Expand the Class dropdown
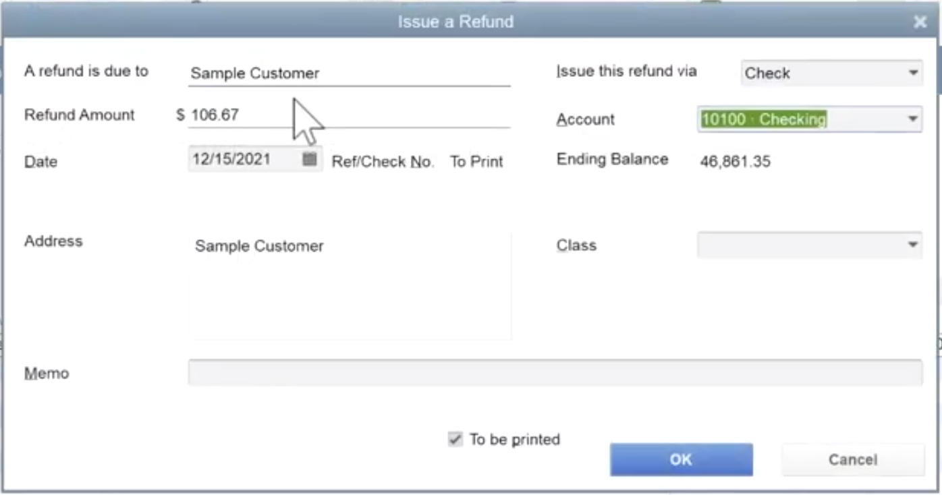The width and height of the screenshot is (942, 495). (x=913, y=245)
